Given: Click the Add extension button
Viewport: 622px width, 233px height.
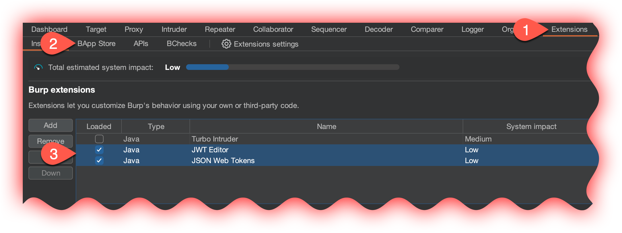Looking at the screenshot, I should tap(51, 125).
